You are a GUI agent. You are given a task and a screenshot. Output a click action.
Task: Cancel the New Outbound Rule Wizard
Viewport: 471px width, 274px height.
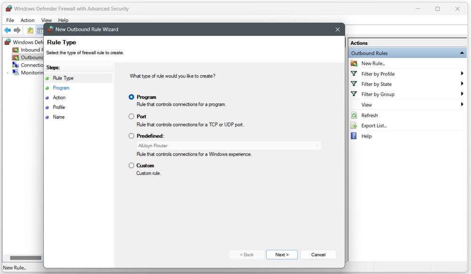coord(318,254)
